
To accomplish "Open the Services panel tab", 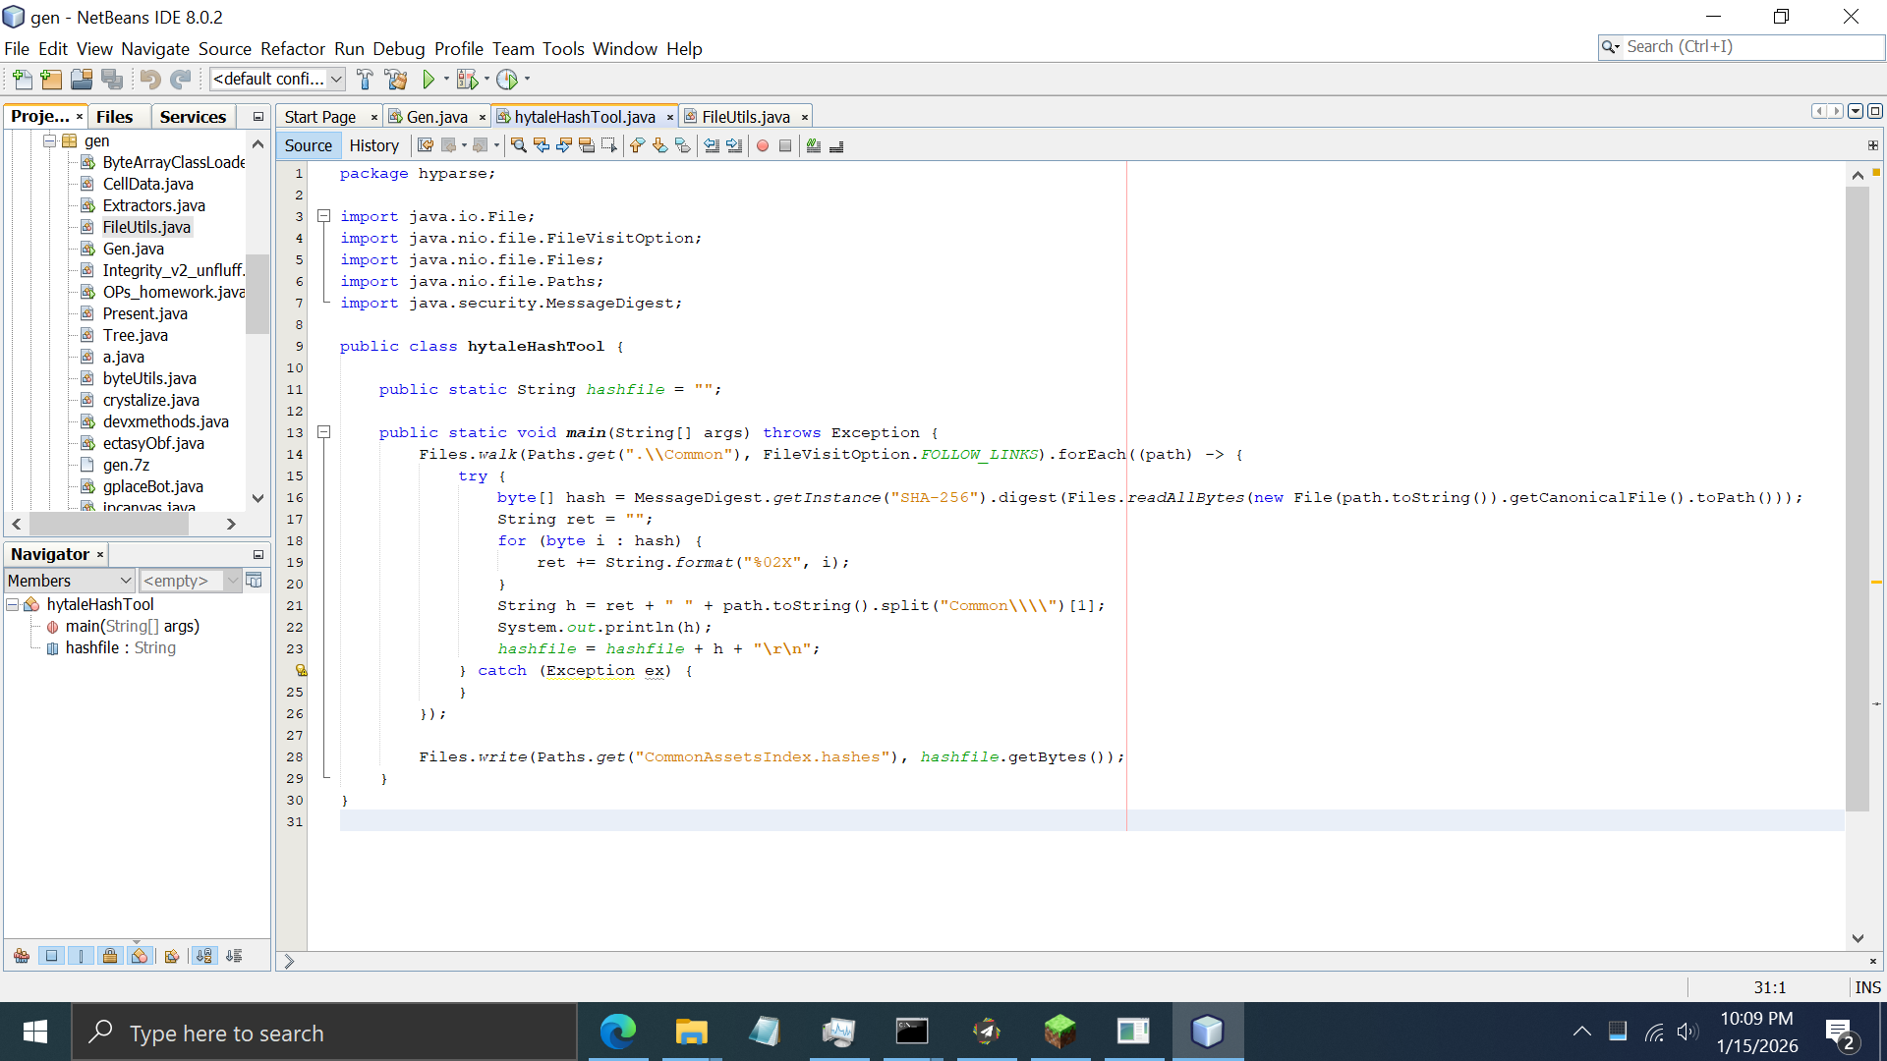I will pos(193,117).
